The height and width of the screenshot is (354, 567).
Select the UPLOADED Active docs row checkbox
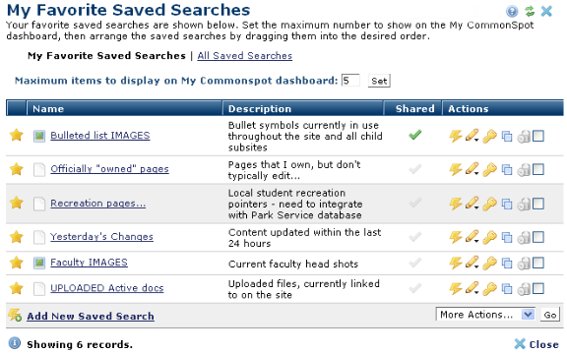coord(538,288)
